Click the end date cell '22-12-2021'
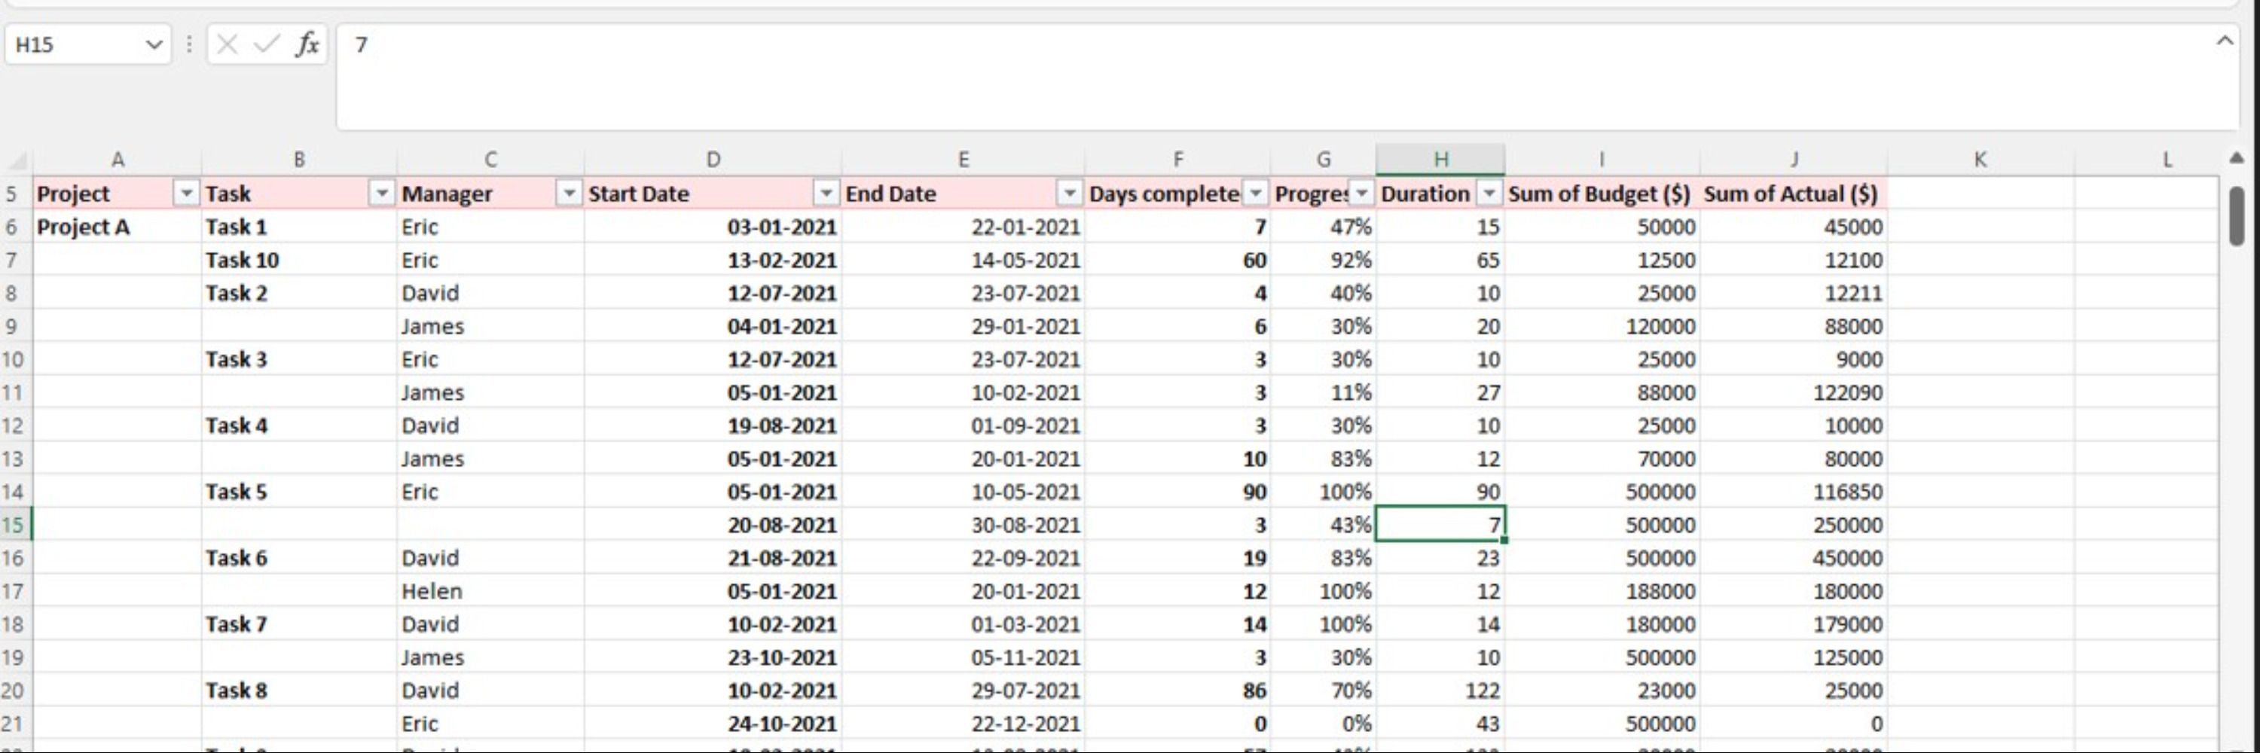 click(x=964, y=724)
